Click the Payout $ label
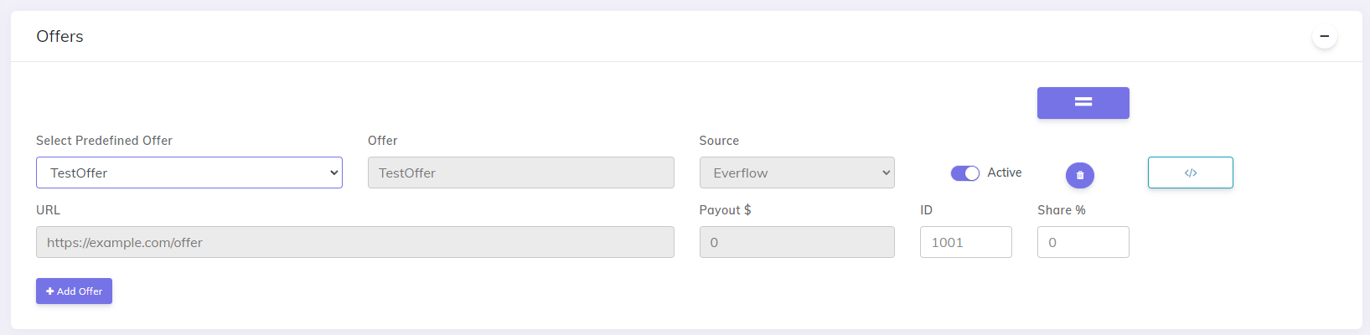 pyautogui.click(x=725, y=210)
